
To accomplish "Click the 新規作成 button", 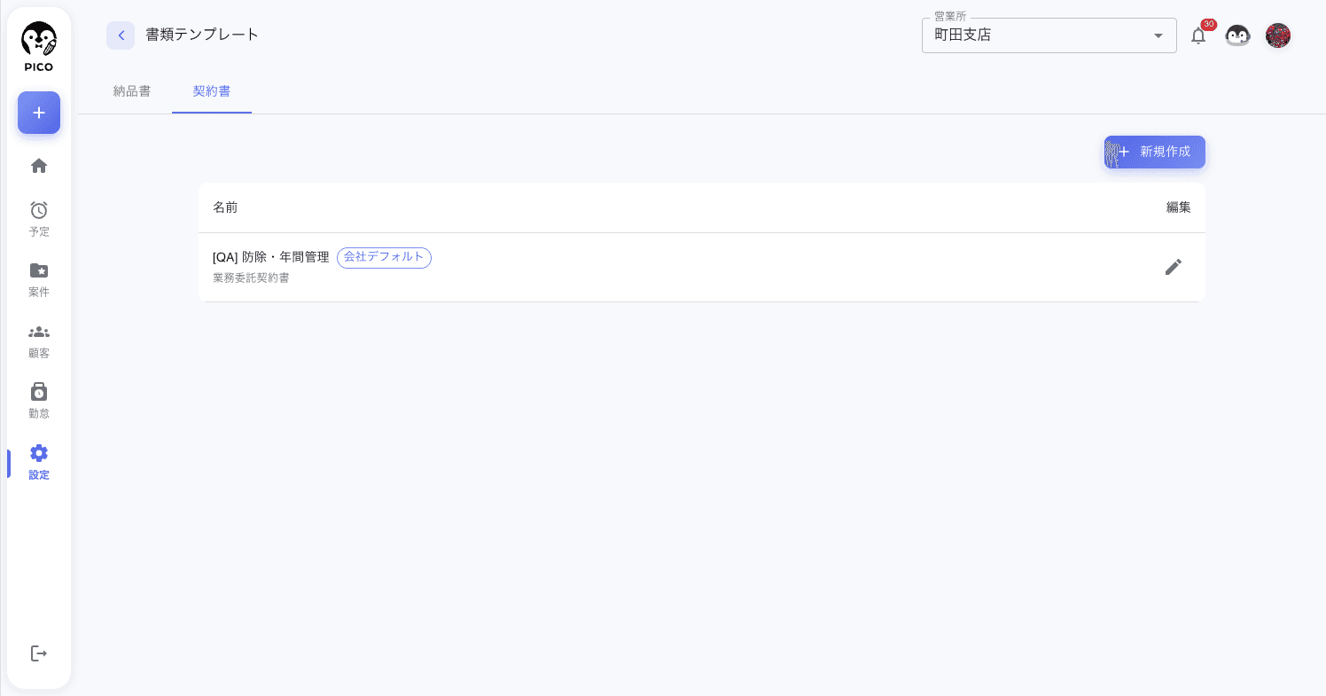I will [1155, 152].
